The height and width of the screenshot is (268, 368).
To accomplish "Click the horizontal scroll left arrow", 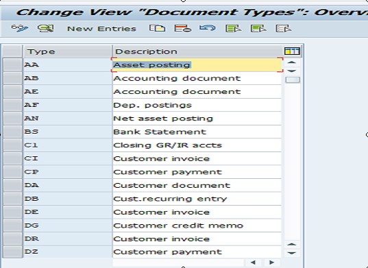I will 253,263.
